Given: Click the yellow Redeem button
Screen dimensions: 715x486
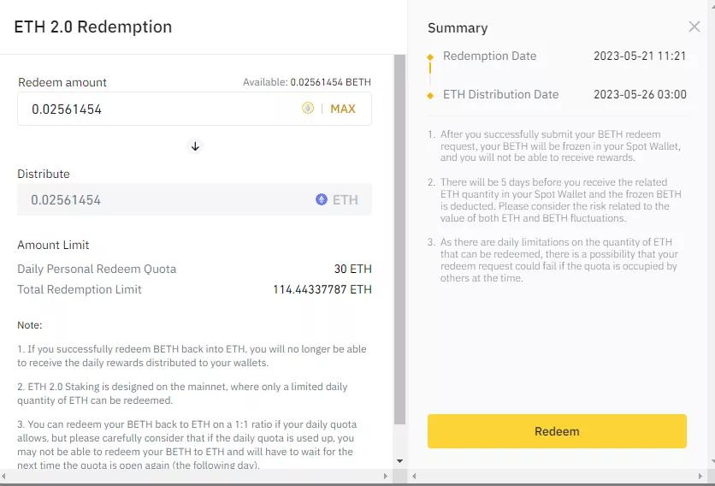Looking at the screenshot, I should pos(557,431).
